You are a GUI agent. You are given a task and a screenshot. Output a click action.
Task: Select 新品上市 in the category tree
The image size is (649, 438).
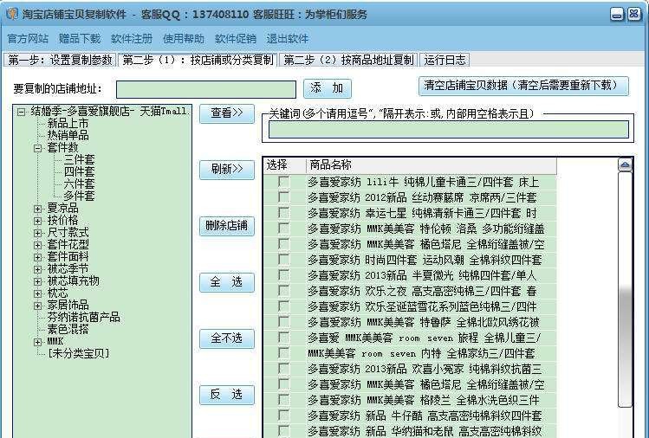68,123
